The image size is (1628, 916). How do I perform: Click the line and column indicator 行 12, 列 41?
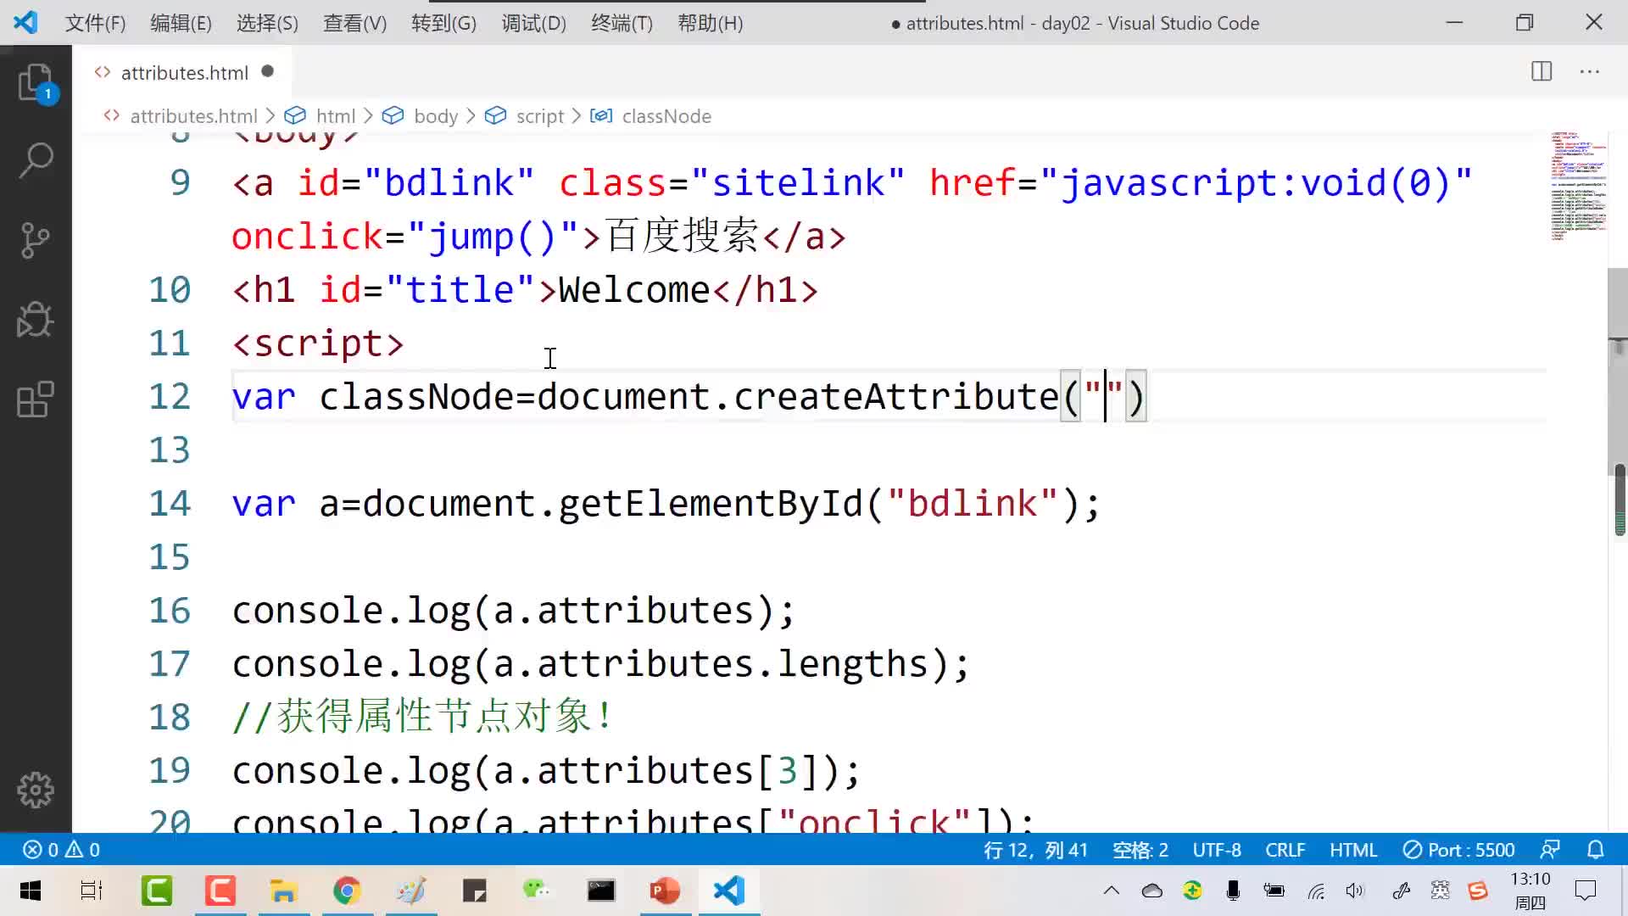(x=1035, y=849)
